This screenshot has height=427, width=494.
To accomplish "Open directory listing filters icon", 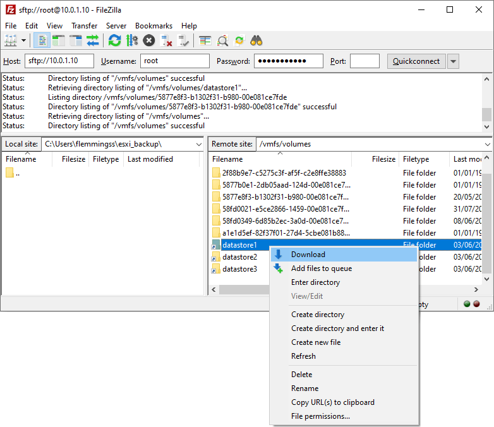I will coord(205,40).
